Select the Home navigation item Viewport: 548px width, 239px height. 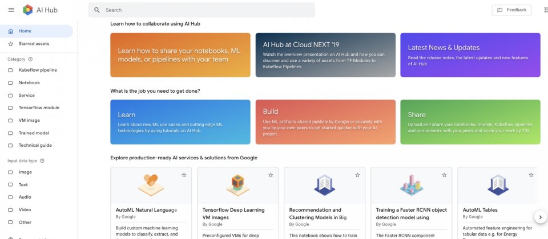pyautogui.click(x=37, y=31)
